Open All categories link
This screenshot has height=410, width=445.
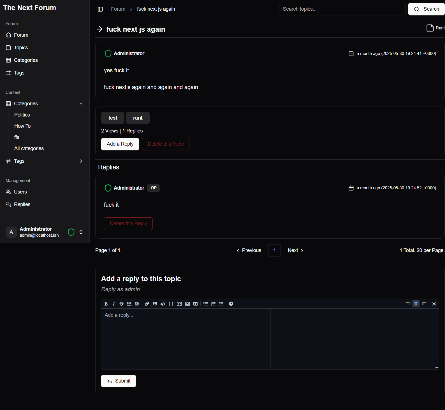coord(29,148)
